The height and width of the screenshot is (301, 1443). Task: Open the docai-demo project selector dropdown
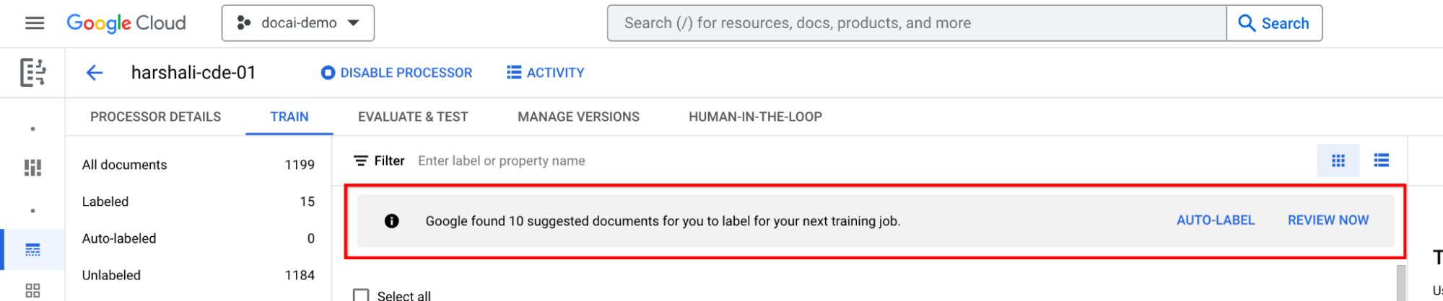pos(298,23)
